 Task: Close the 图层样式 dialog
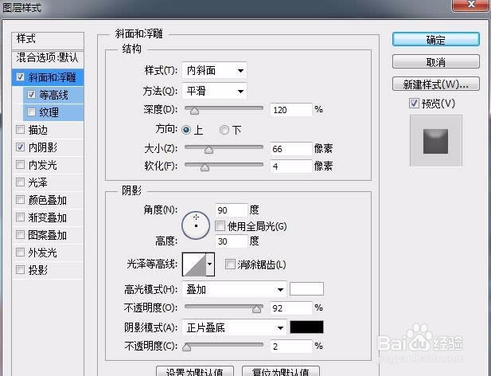pyautogui.click(x=471, y=5)
